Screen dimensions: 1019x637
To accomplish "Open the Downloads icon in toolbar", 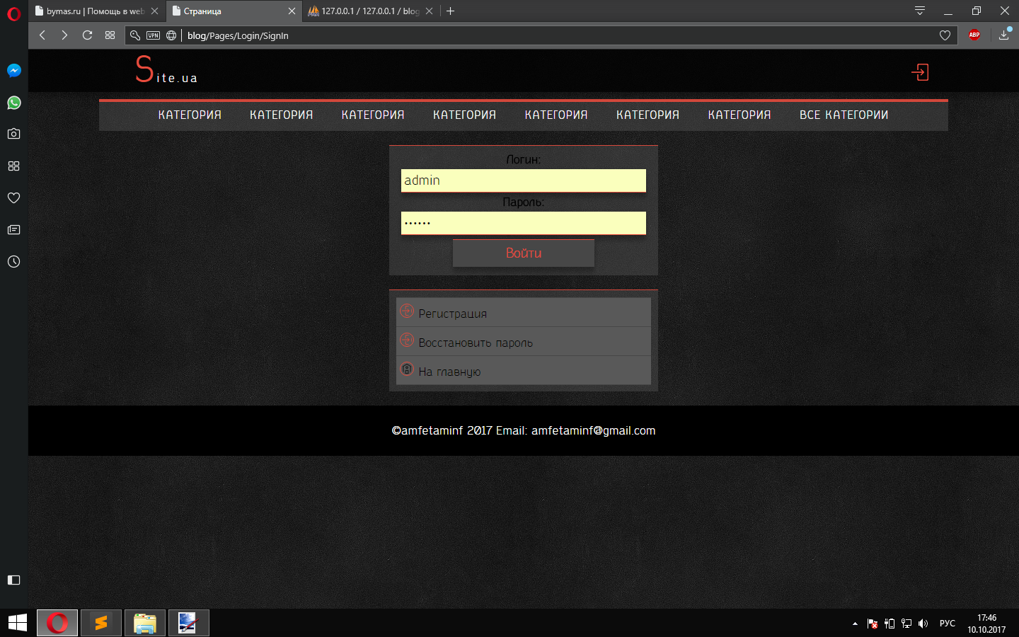I will pos(1003,35).
